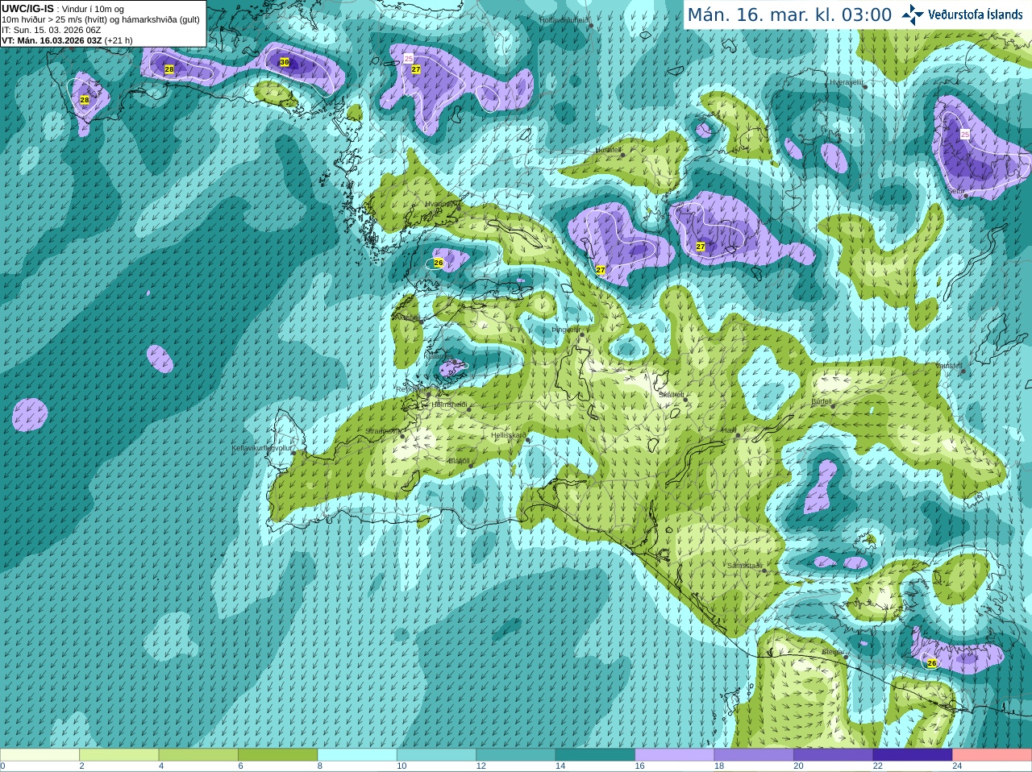Click the Bláfjöll station label

pos(458,461)
